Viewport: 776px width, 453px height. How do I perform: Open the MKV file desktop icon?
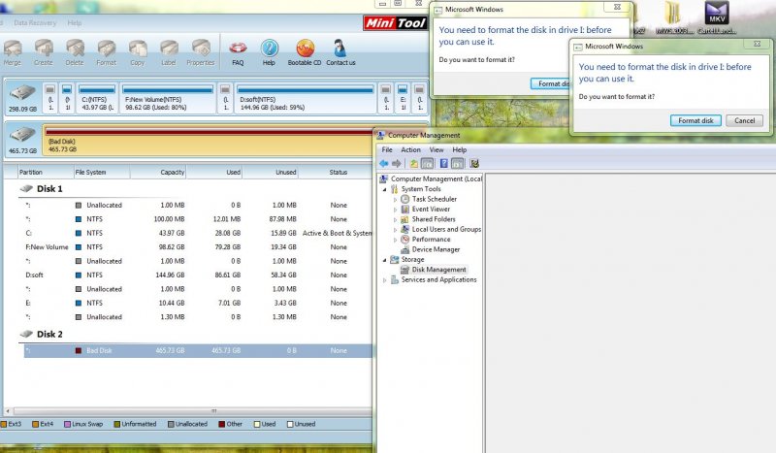[x=717, y=17]
